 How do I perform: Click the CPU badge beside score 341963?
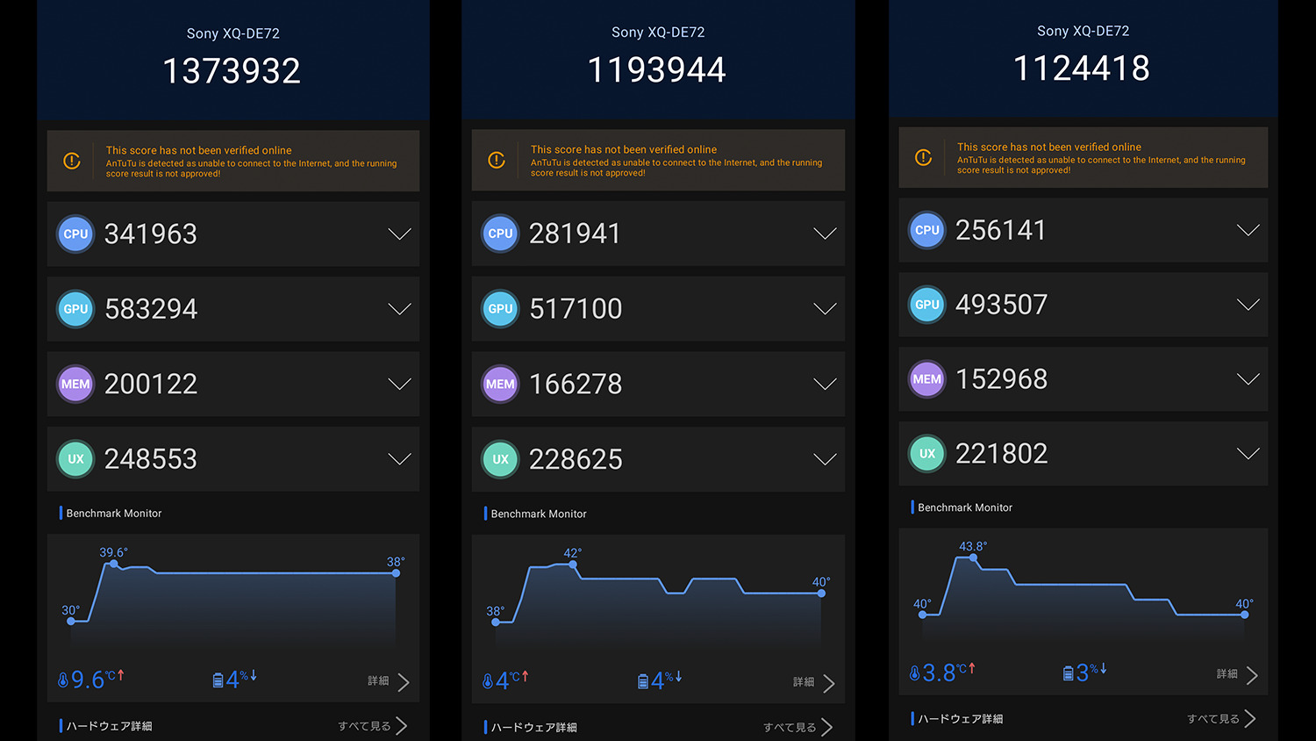point(75,234)
